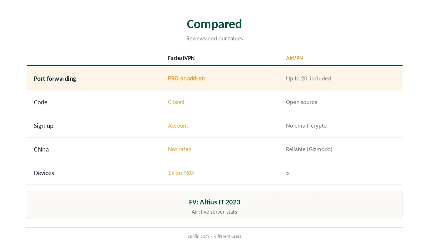This screenshot has height=243, width=429.
Task: Click the 'Compared' heading
Action: [x=214, y=24]
